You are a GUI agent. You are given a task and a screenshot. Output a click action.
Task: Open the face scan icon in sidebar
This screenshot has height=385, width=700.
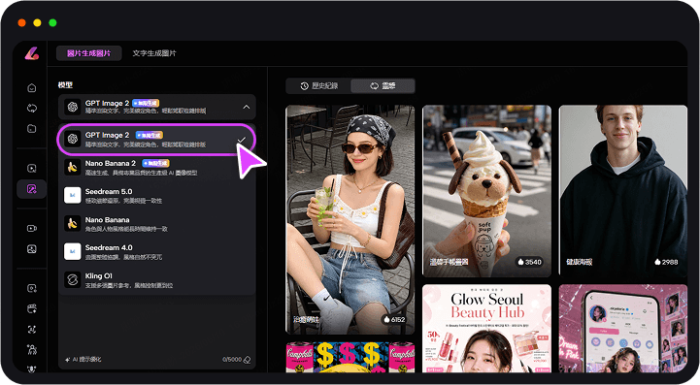pyautogui.click(x=32, y=329)
